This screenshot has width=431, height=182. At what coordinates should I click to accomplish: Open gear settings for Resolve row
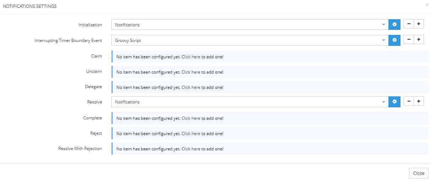coord(394,102)
